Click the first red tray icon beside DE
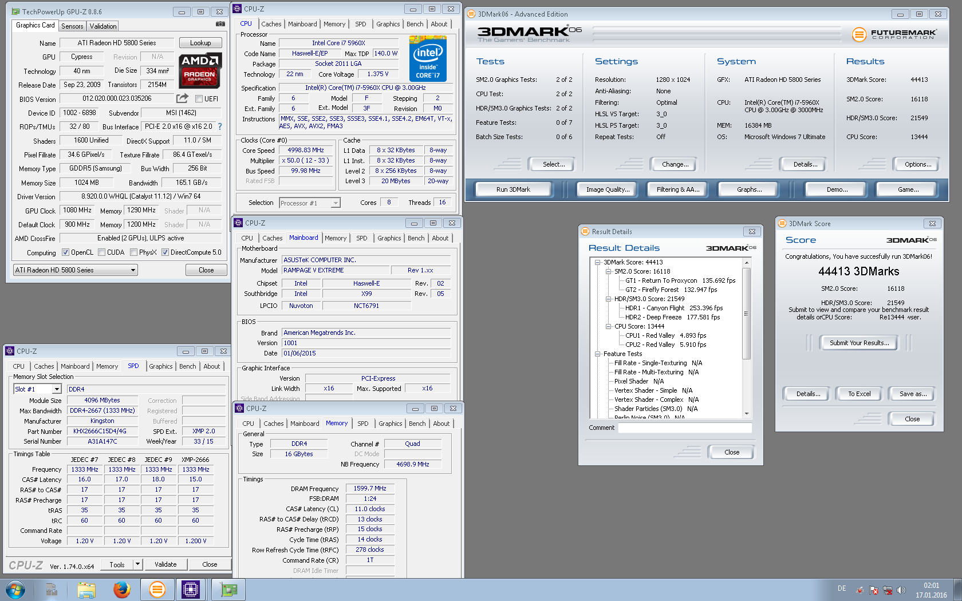Viewport: 962px width, 601px height. pyautogui.click(x=860, y=590)
